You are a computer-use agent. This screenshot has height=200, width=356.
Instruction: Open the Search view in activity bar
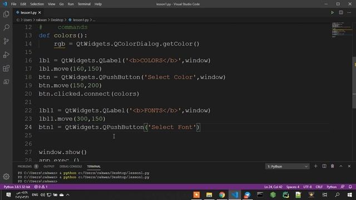coord(6,27)
